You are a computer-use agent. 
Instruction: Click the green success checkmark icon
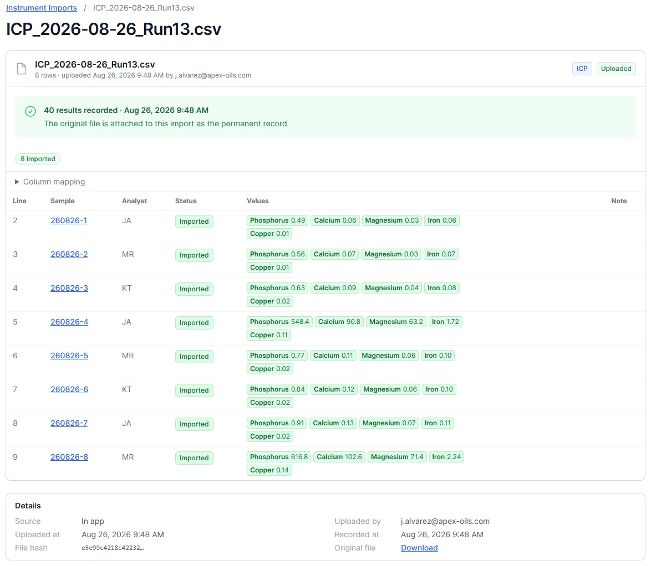click(30, 111)
